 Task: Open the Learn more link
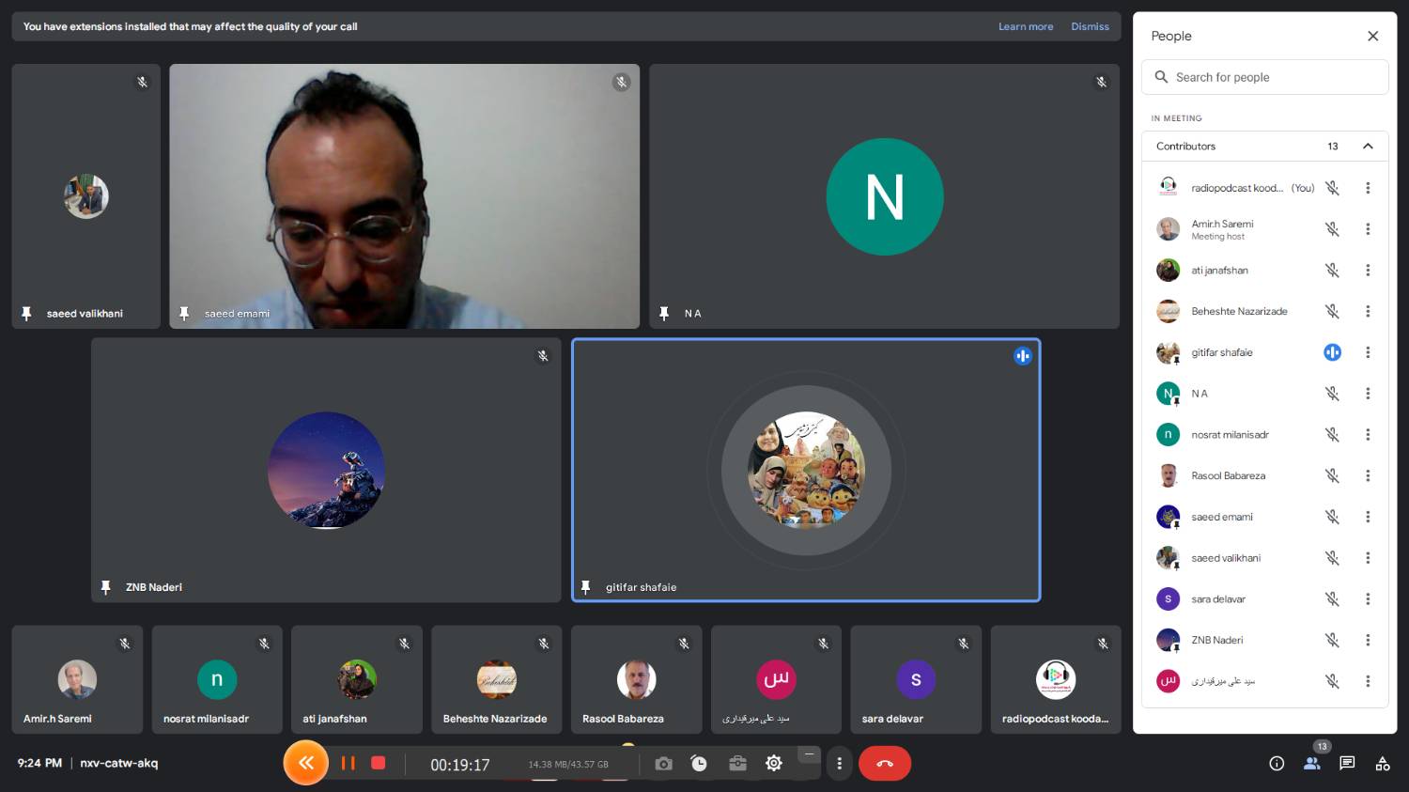tap(1026, 26)
